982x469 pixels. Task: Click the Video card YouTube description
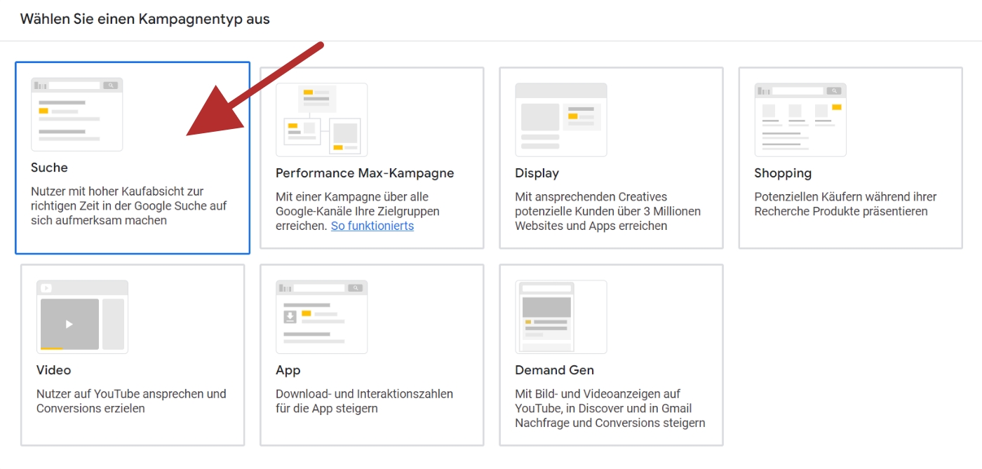[x=131, y=401]
